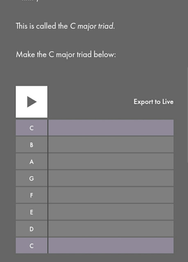
Task: Select the G note label
Action: point(32,178)
